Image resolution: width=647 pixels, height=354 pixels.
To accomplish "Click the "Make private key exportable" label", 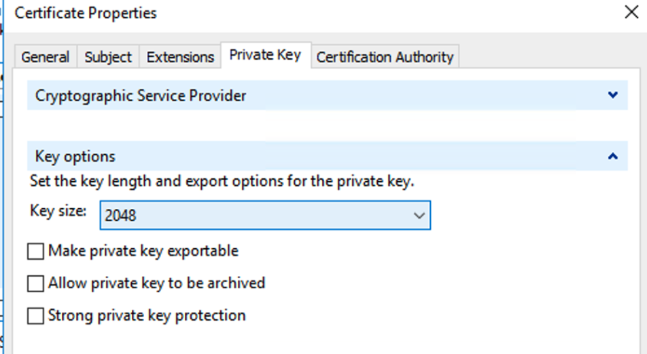I will pyautogui.click(x=143, y=252).
